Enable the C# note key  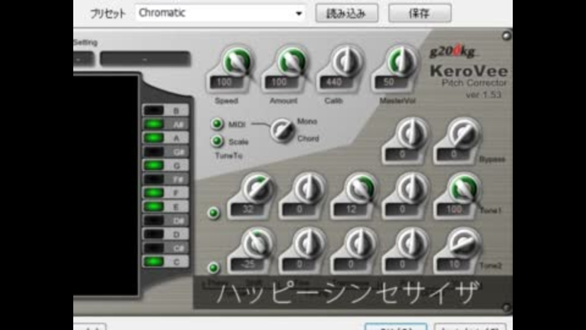coord(165,248)
